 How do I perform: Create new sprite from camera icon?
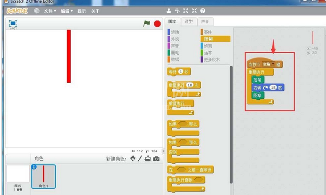pyautogui.click(x=156, y=159)
